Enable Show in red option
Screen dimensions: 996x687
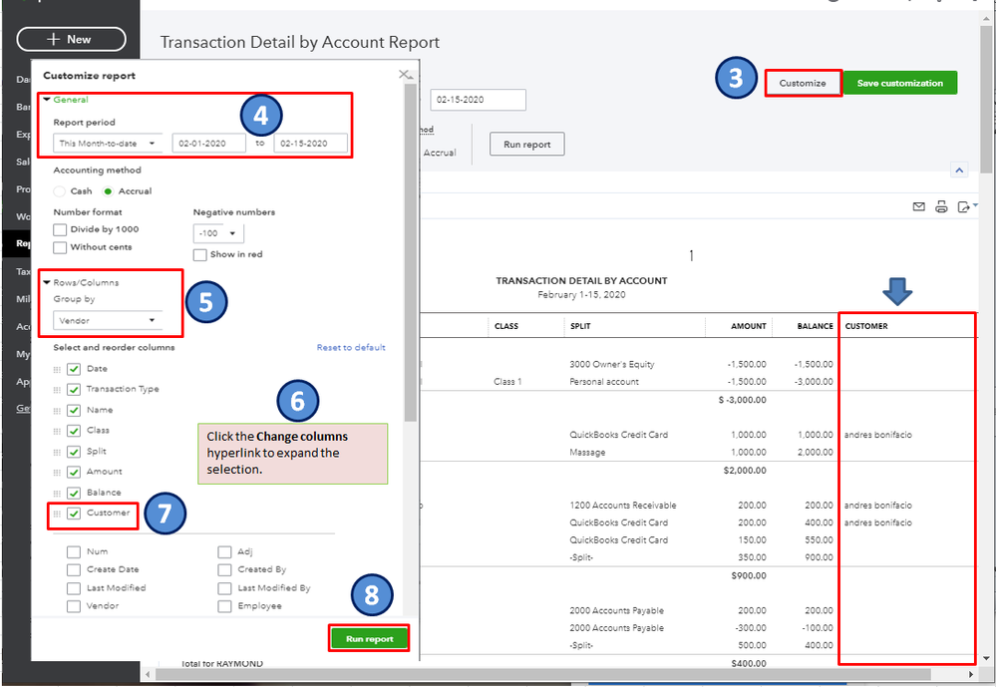pyautogui.click(x=199, y=255)
